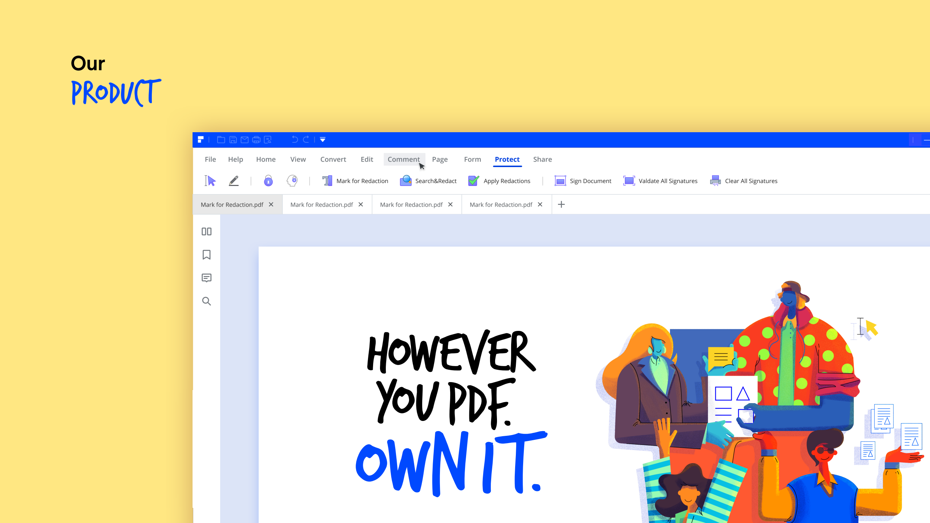Click the Search&Redact icon
This screenshot has width=930, height=523.
click(x=406, y=181)
